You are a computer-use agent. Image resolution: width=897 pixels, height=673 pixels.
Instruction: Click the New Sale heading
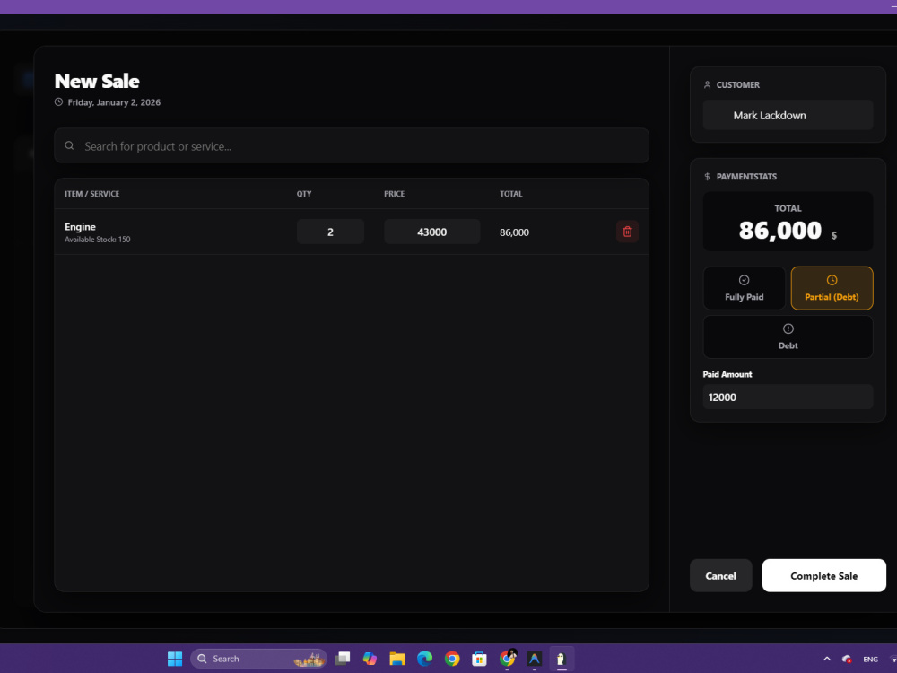pyautogui.click(x=97, y=82)
